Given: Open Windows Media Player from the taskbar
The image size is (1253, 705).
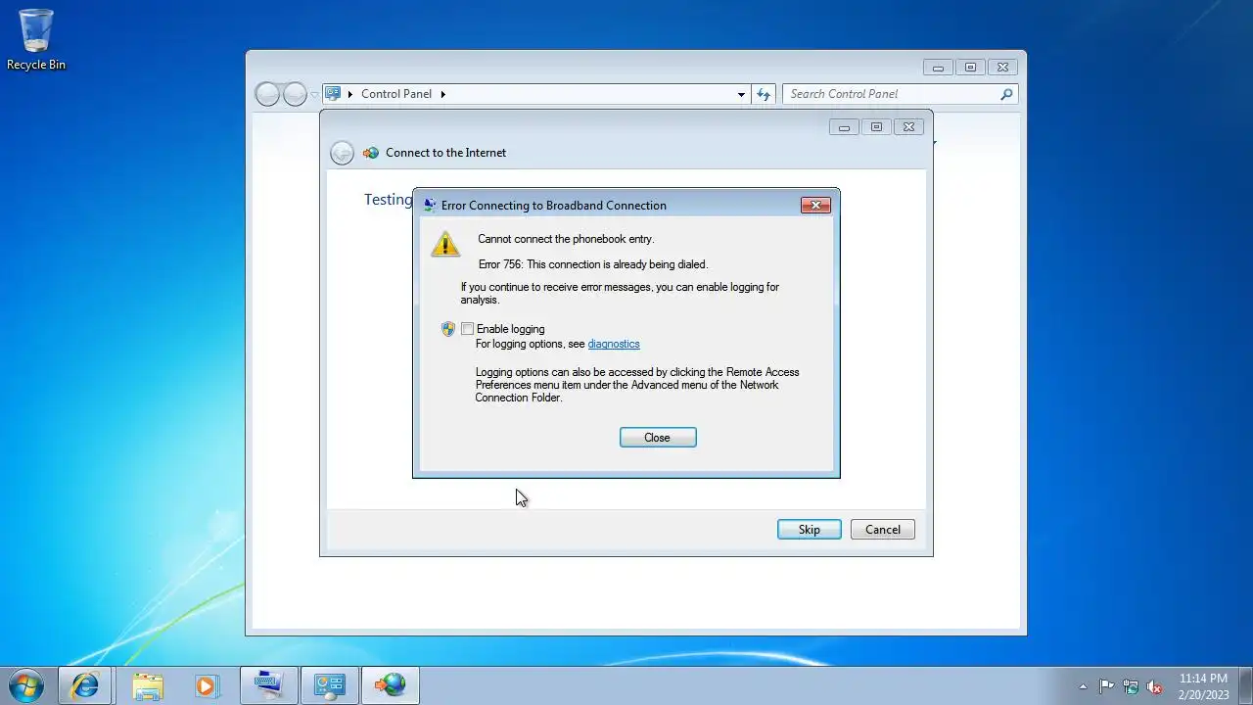Looking at the screenshot, I should [x=207, y=685].
